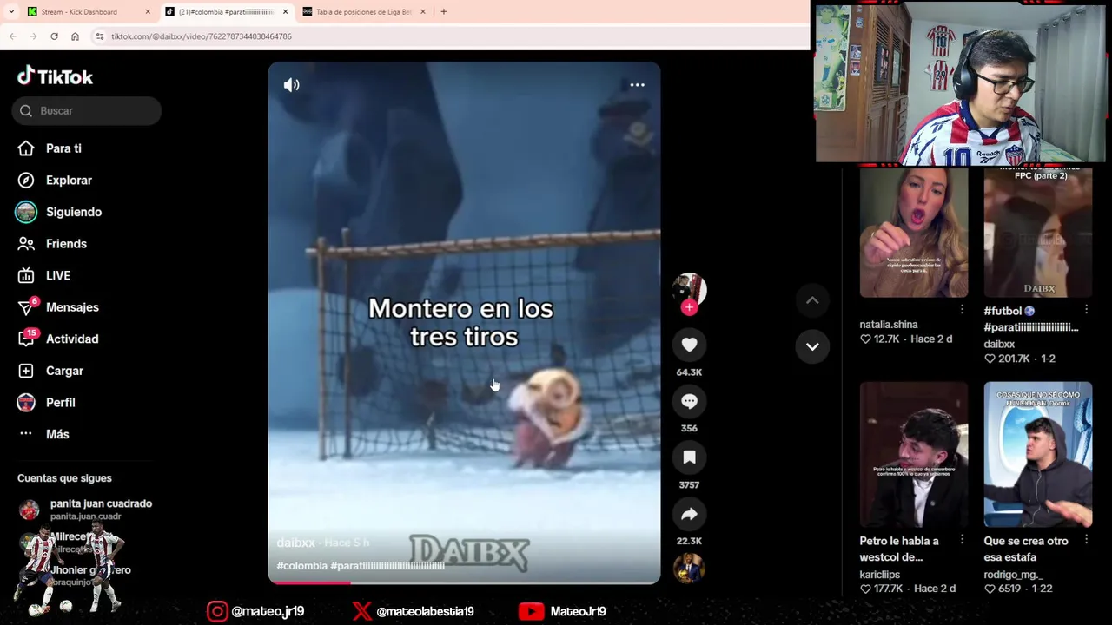Click the rodrigo_mg._ username
Viewport: 1112px width, 625px height.
click(x=1014, y=575)
